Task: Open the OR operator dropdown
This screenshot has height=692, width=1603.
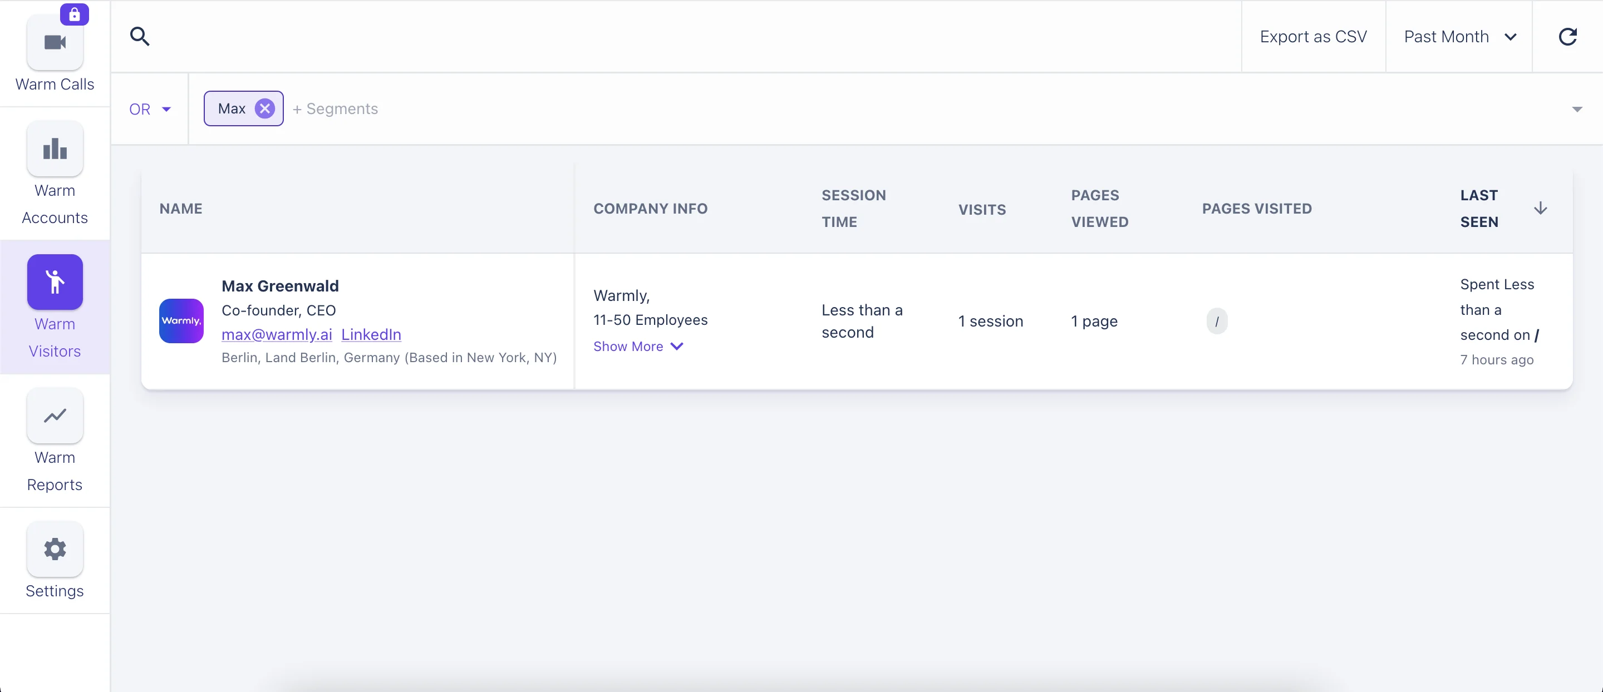Action: 150,110
